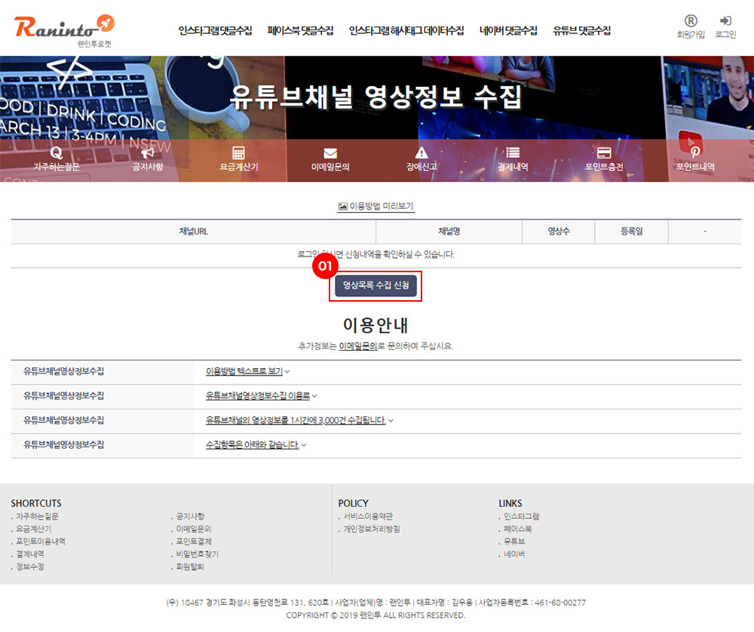
Task: Open 공지사항 megaphone icon in banner
Action: [148, 153]
